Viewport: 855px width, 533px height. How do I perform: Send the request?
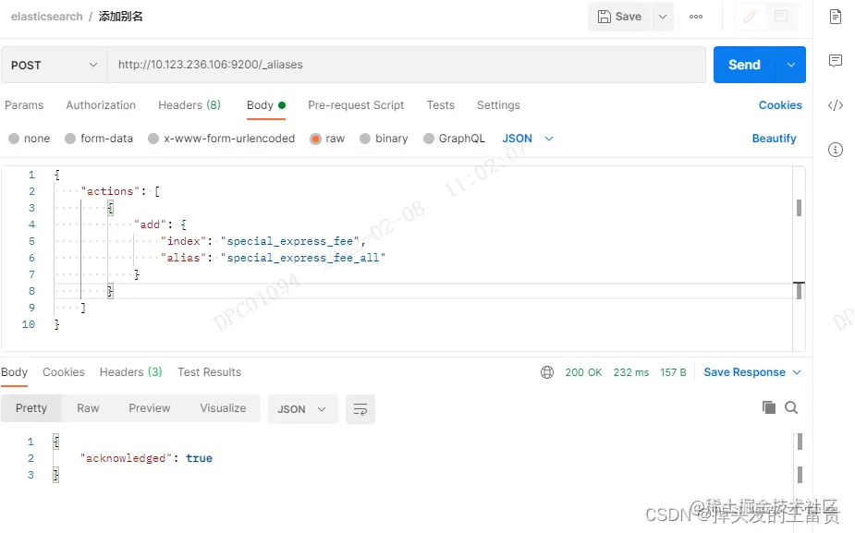point(744,65)
